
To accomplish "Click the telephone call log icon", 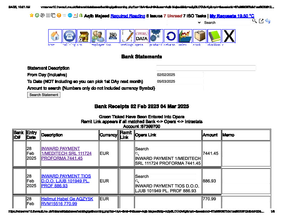I will [69, 36].
